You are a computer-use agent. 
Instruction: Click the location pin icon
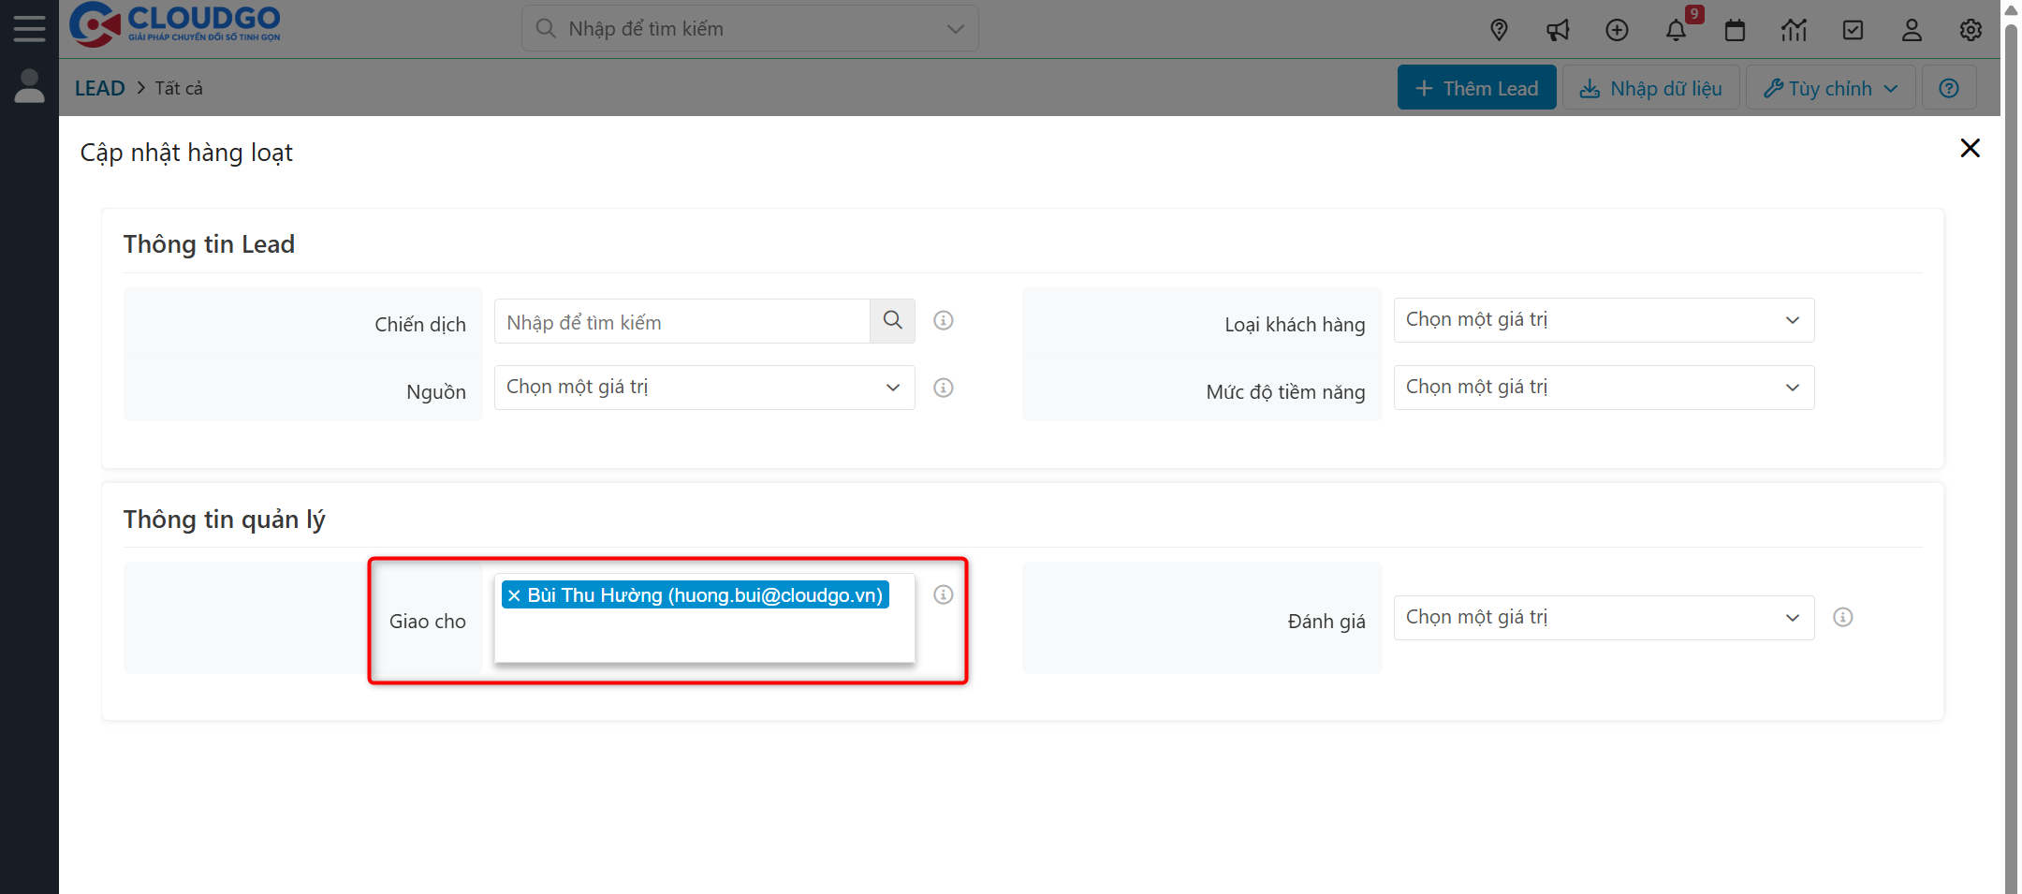click(x=1499, y=30)
